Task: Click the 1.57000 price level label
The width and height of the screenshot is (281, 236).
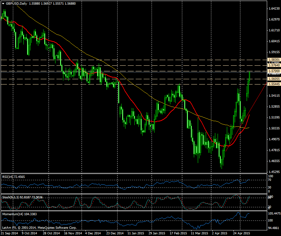Action: pyautogui.click(x=273, y=71)
